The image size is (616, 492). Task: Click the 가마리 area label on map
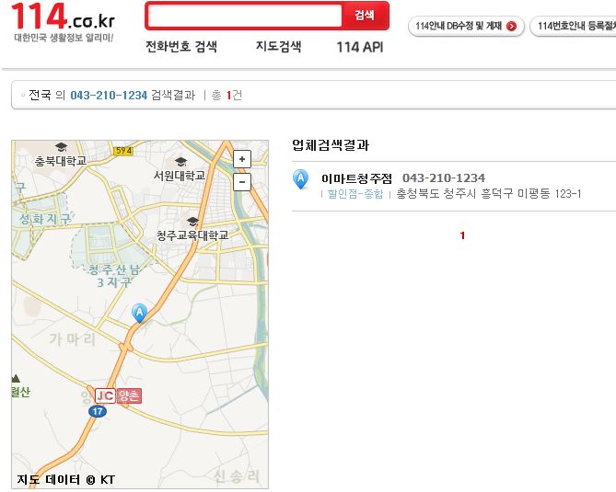point(73,339)
